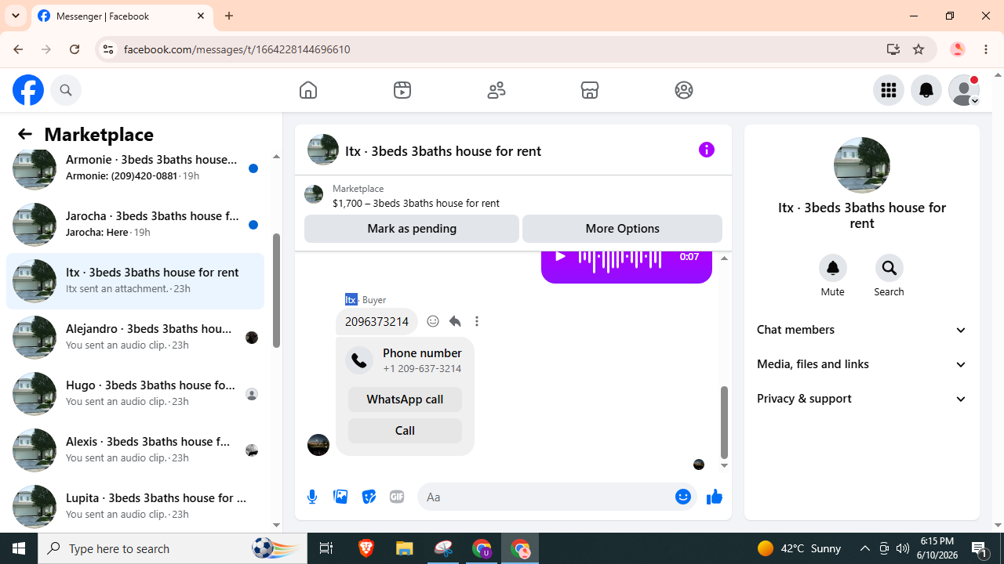Open the Jarocha conversation
The height and width of the screenshot is (564, 1004).
click(136, 224)
